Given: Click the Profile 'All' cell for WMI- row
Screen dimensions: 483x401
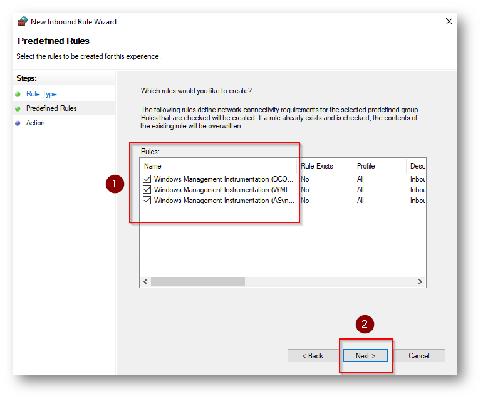Looking at the screenshot, I should [x=360, y=190].
